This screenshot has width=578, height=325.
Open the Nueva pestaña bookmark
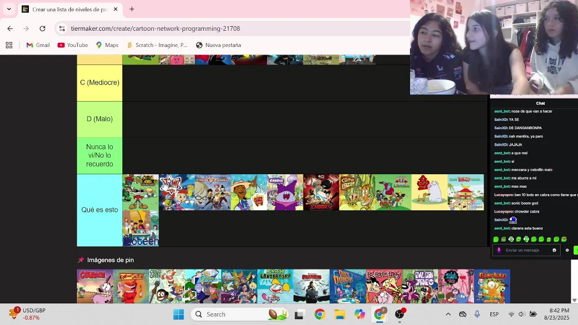[219, 45]
